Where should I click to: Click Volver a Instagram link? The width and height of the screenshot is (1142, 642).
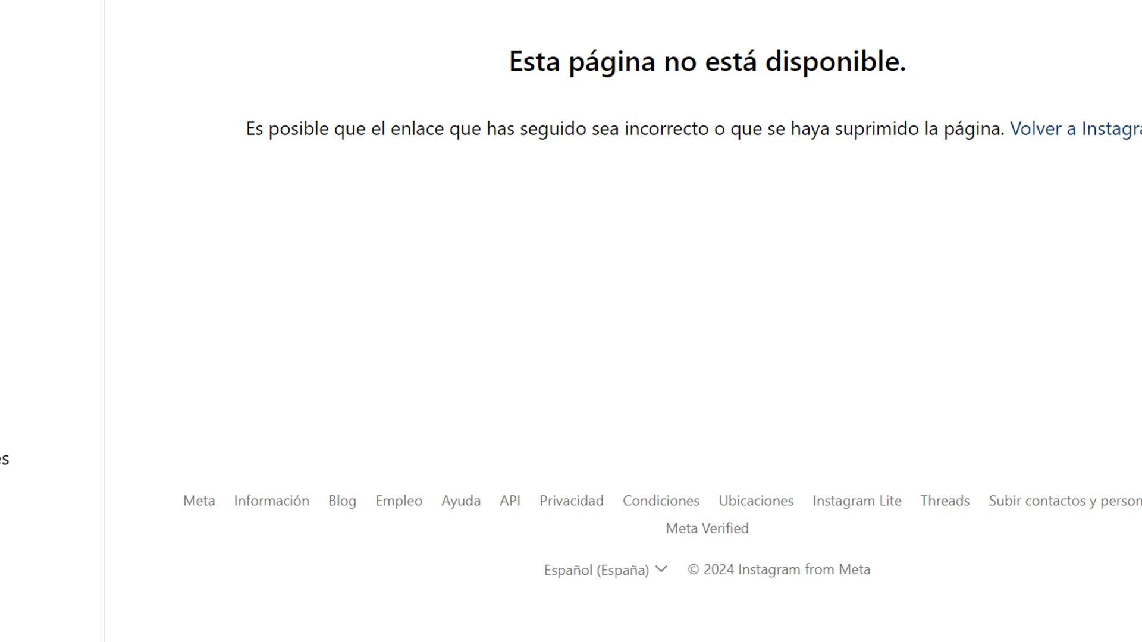coord(1076,128)
